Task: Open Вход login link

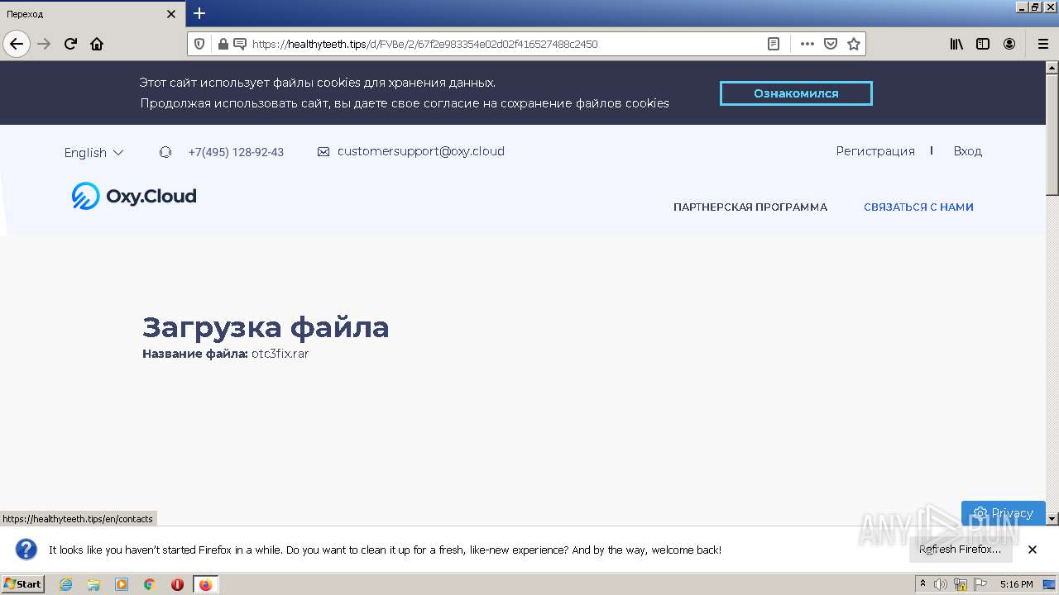Action: pyautogui.click(x=967, y=151)
